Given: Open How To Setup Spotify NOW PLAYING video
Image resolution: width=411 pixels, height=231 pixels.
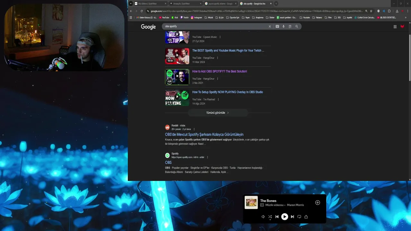Looking at the screenshot, I should [227, 92].
